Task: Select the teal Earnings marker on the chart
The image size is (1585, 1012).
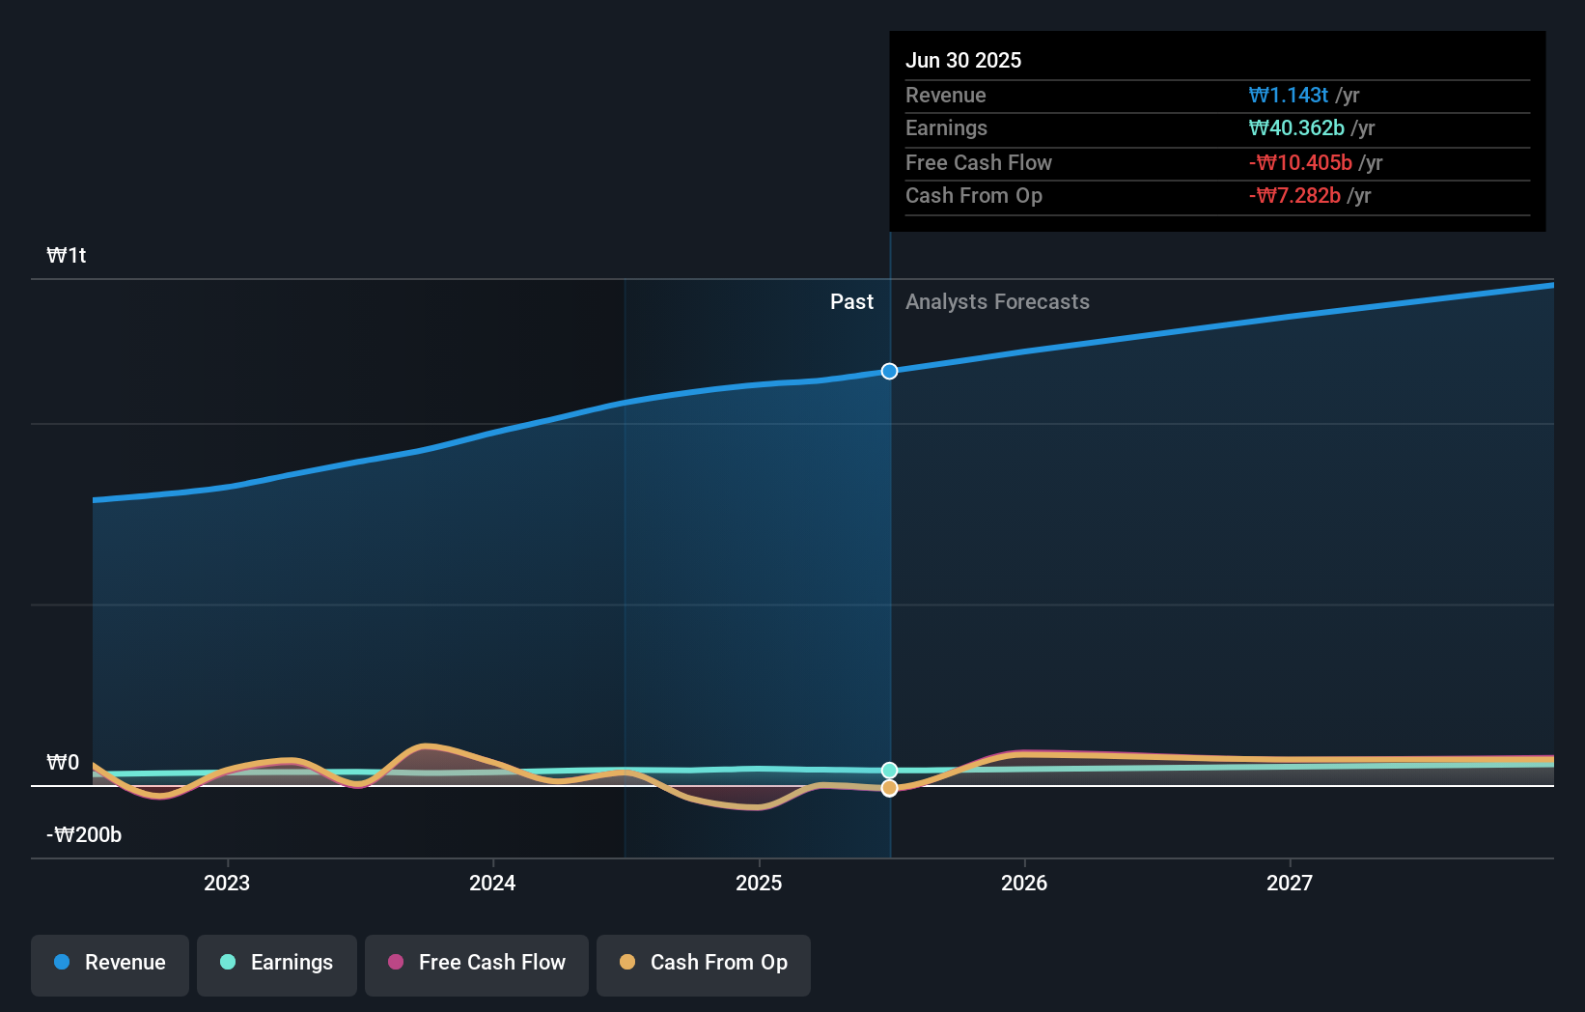Action: [x=889, y=770]
